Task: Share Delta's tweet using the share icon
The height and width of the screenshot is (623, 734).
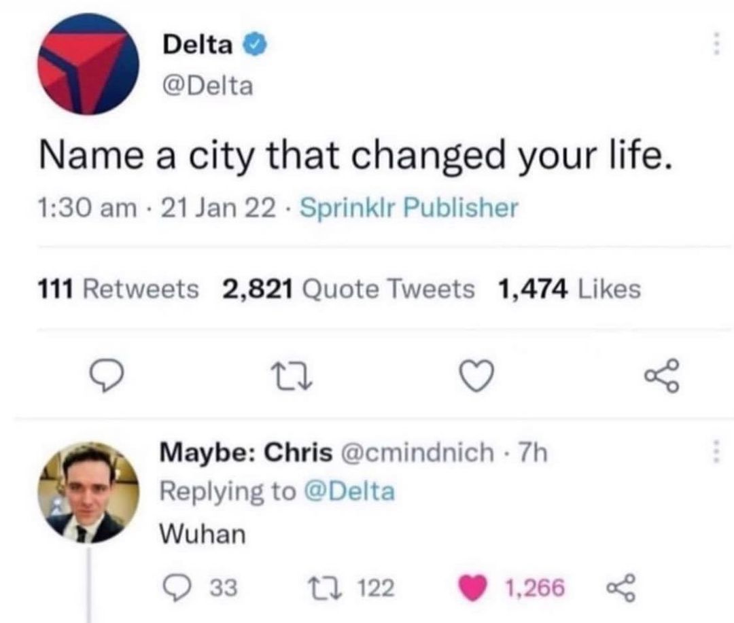Action: point(660,374)
